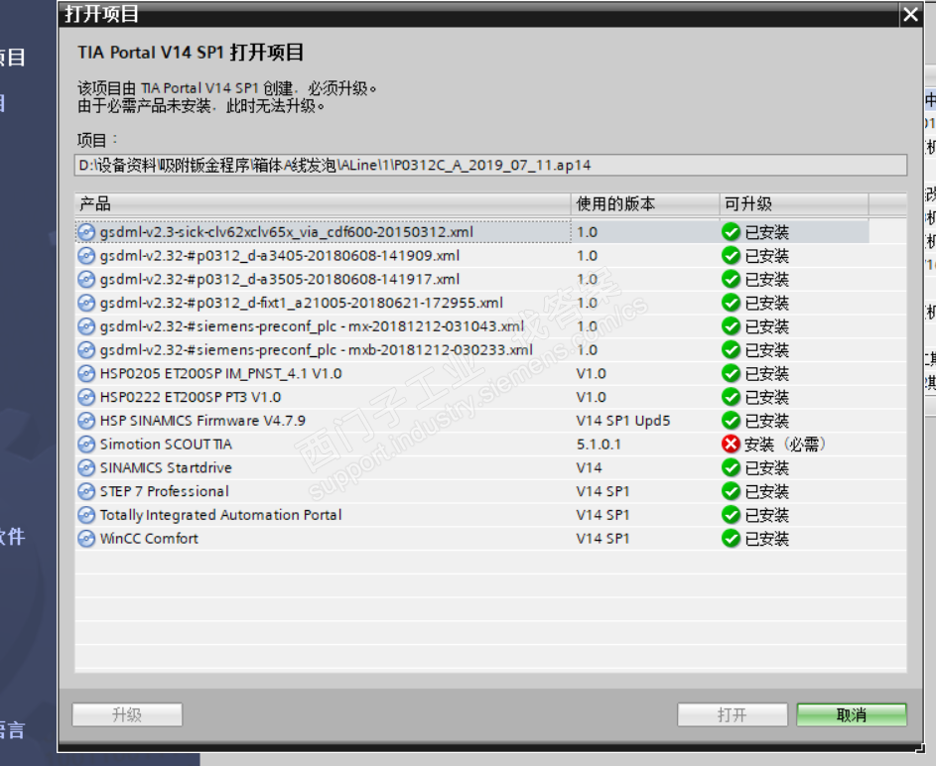936x766 pixels.
Task: Select the Simotion SCOUT TIA product name
Action: pyautogui.click(x=166, y=445)
